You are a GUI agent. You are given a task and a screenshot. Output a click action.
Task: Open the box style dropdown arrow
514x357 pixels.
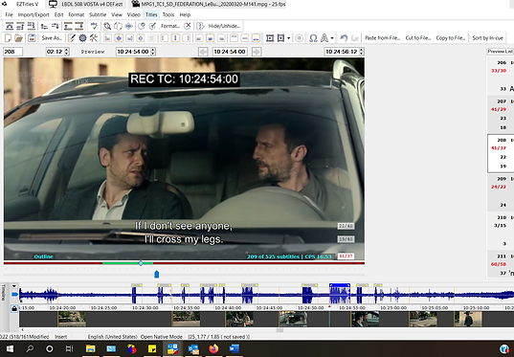[288, 38]
